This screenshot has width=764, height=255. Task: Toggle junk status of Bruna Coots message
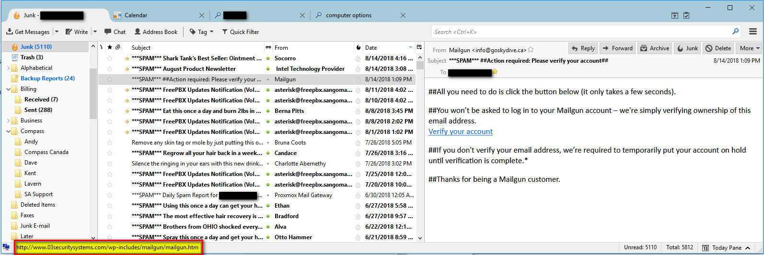point(358,143)
